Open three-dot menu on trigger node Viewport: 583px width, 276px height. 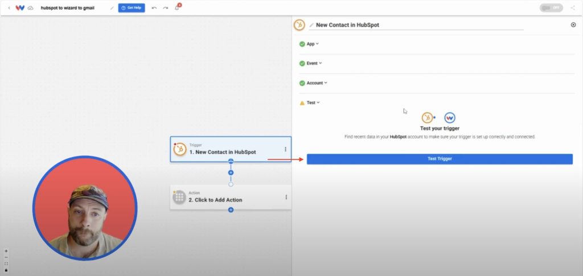click(286, 149)
